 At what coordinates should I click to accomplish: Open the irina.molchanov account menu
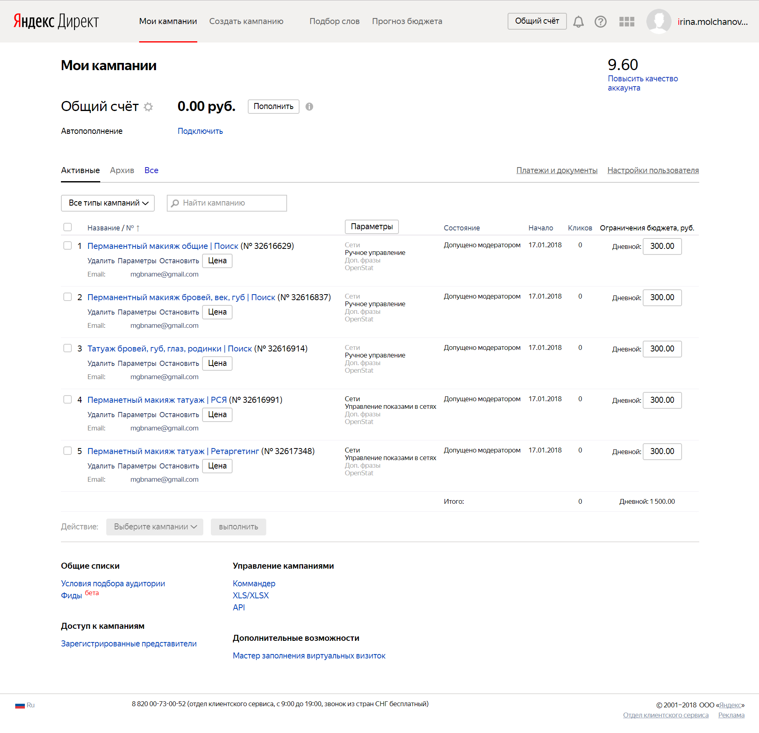(712, 22)
